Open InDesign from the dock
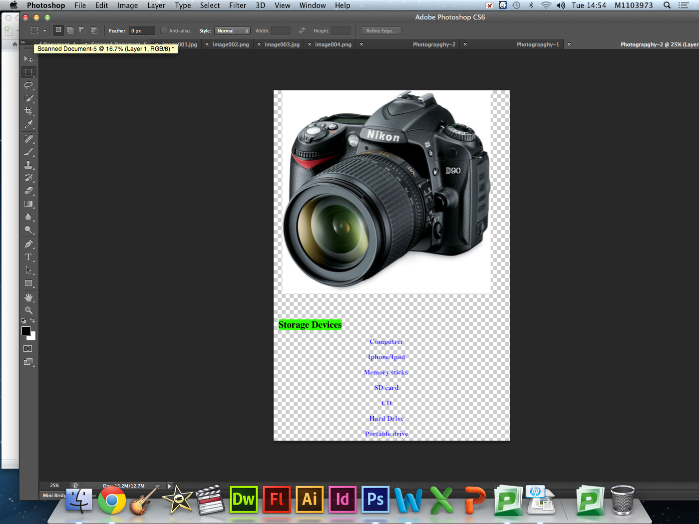The image size is (699, 524). pos(343,499)
